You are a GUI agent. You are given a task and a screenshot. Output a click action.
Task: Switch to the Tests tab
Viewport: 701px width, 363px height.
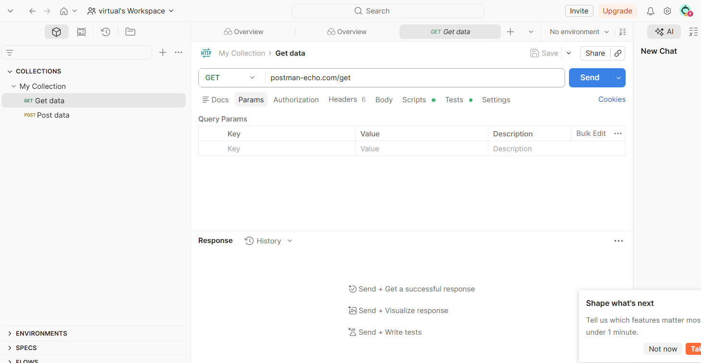[x=459, y=100]
